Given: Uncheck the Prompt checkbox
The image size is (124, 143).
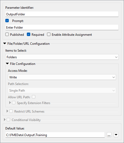Looking at the screenshot, I should point(7,21).
